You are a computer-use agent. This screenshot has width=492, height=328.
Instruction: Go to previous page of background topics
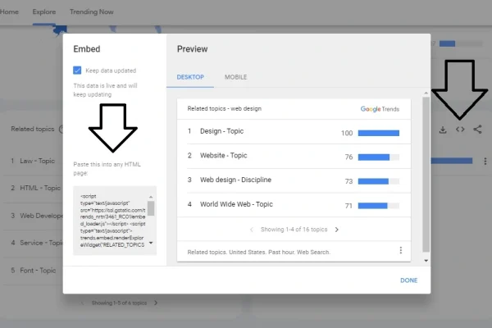83,303
